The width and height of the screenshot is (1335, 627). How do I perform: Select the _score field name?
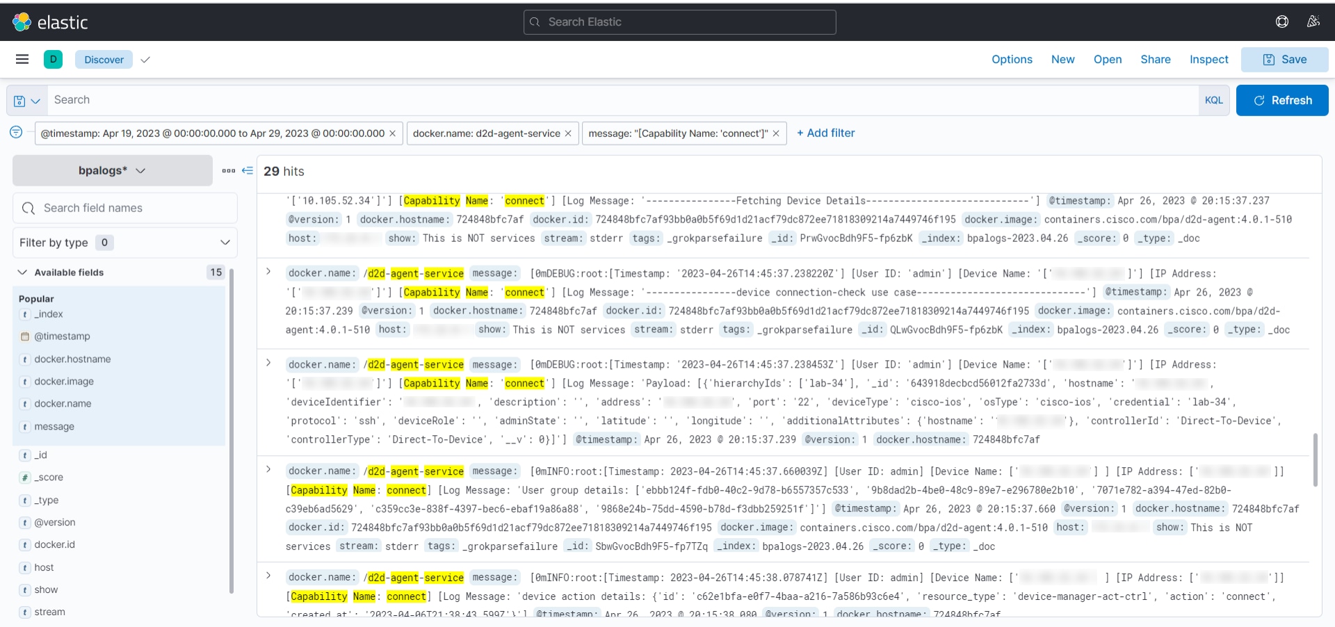pyautogui.click(x=49, y=478)
